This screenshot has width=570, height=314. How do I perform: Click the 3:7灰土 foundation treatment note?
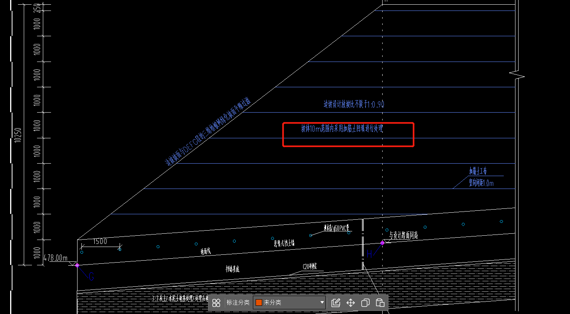pyautogui.click(x=180, y=299)
